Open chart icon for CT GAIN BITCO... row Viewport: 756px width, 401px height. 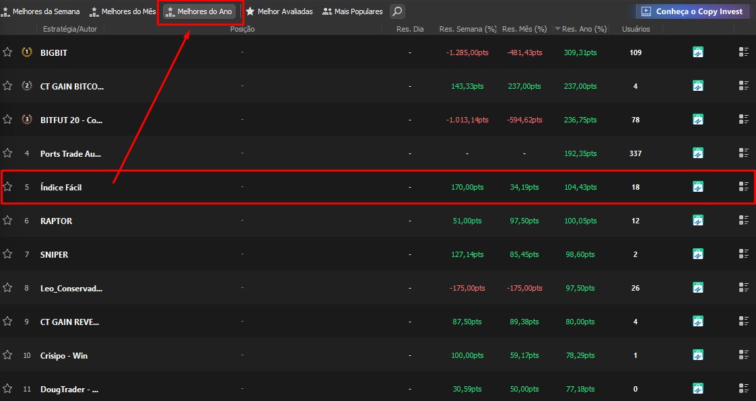point(697,86)
